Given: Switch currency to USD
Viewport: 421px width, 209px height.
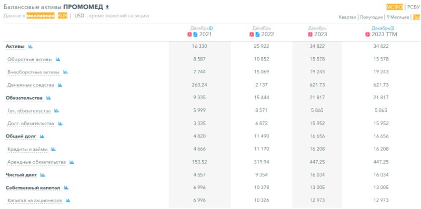Looking at the screenshot, I should coord(79,16).
